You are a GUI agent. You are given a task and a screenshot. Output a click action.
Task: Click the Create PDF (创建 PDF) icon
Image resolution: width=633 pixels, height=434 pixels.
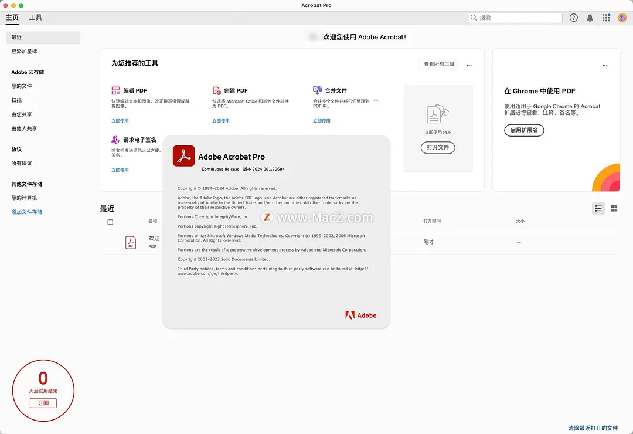216,91
